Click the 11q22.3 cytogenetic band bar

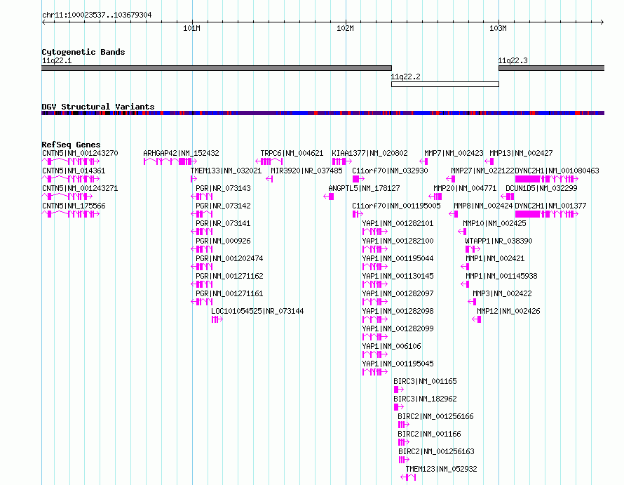click(552, 68)
